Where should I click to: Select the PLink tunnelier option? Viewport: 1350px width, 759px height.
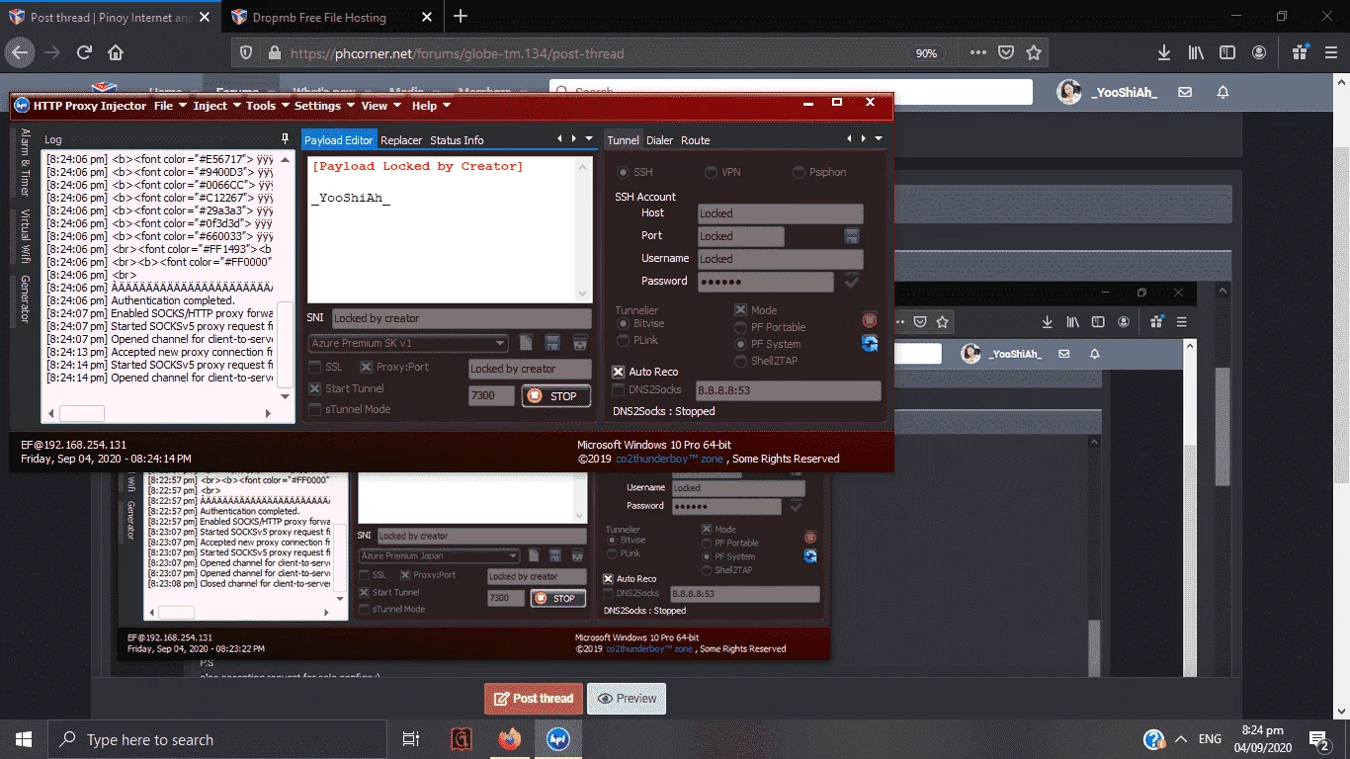(x=624, y=340)
